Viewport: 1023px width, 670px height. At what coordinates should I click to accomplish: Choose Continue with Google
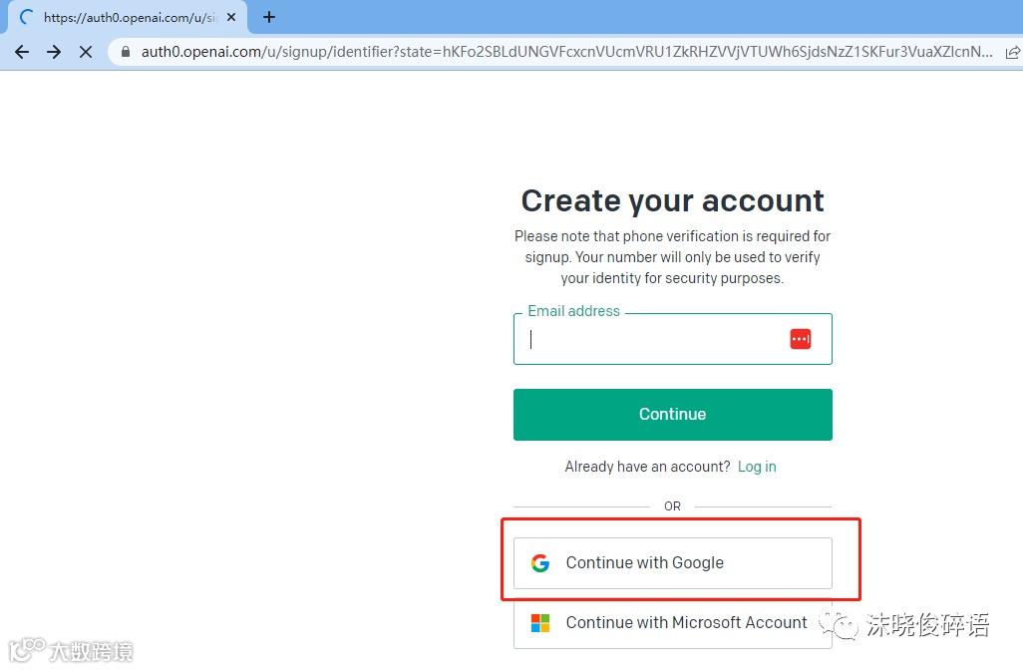673,563
